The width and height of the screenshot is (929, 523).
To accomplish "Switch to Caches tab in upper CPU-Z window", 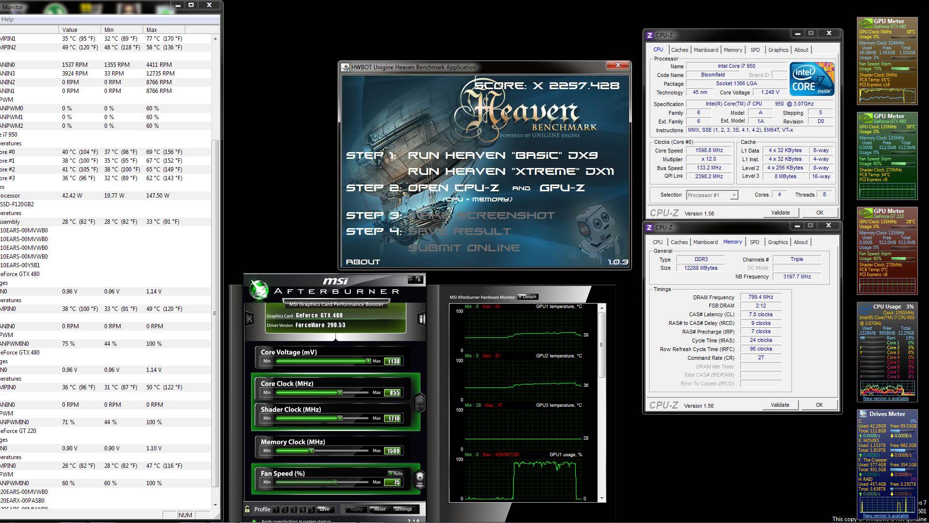I will [x=679, y=50].
